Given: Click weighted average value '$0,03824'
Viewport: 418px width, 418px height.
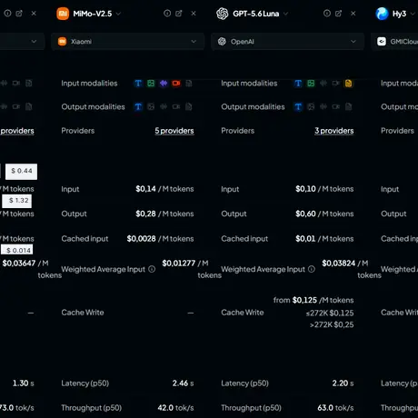Looking at the screenshot, I should click(x=339, y=264).
